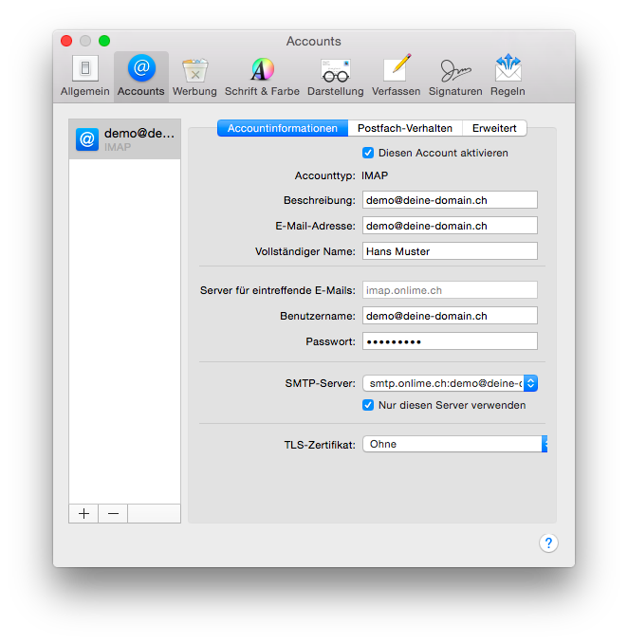Switch to the Postfach-Verhalten tab
Image resolution: width=628 pixels, height=643 pixels.
[x=405, y=128]
